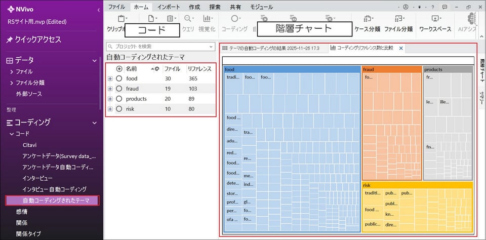Expand the risk code row
486x240 pixels.
click(110, 109)
